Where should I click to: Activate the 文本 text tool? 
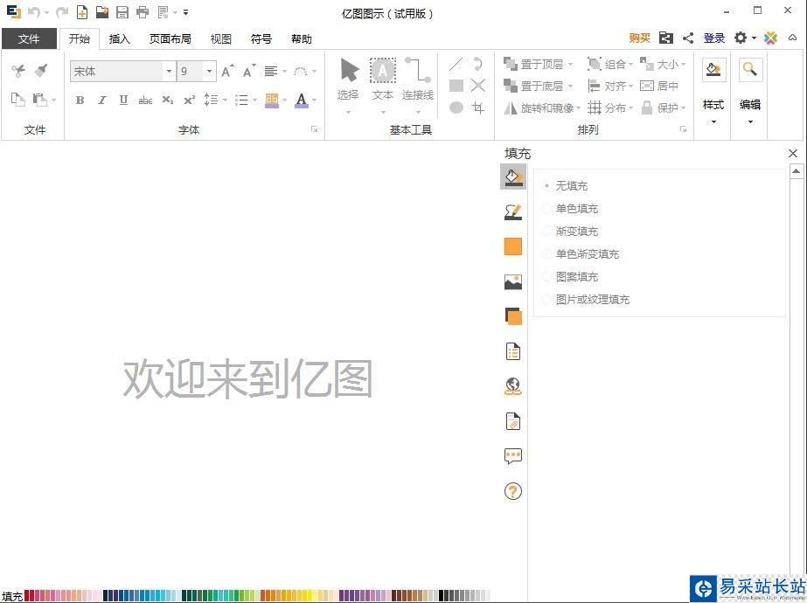coord(382,80)
